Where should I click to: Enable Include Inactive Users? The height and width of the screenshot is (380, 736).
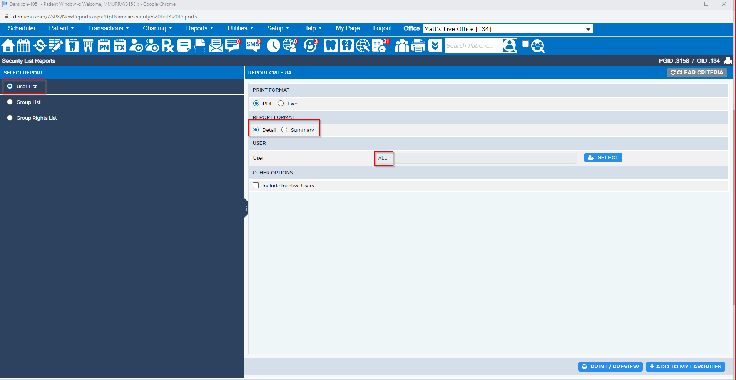(x=256, y=185)
